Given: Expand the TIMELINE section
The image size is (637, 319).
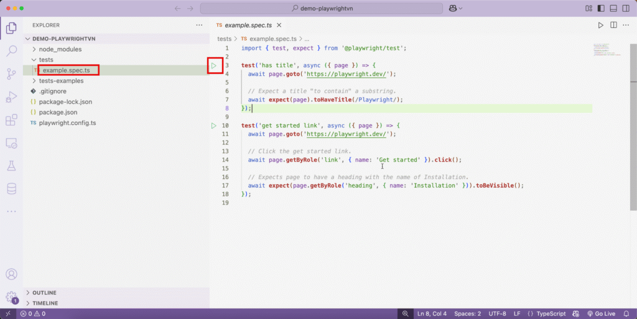Looking at the screenshot, I should click(x=116, y=303).
